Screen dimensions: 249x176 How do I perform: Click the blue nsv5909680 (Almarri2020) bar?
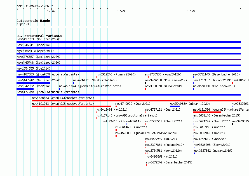175,106
